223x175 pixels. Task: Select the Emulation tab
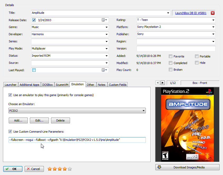[x=77, y=84]
